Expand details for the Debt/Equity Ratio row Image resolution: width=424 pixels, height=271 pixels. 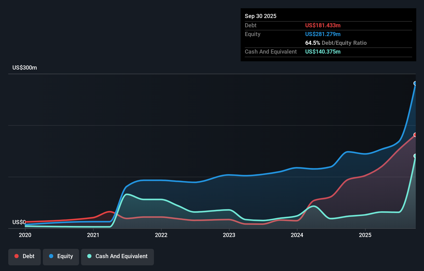click(336, 43)
